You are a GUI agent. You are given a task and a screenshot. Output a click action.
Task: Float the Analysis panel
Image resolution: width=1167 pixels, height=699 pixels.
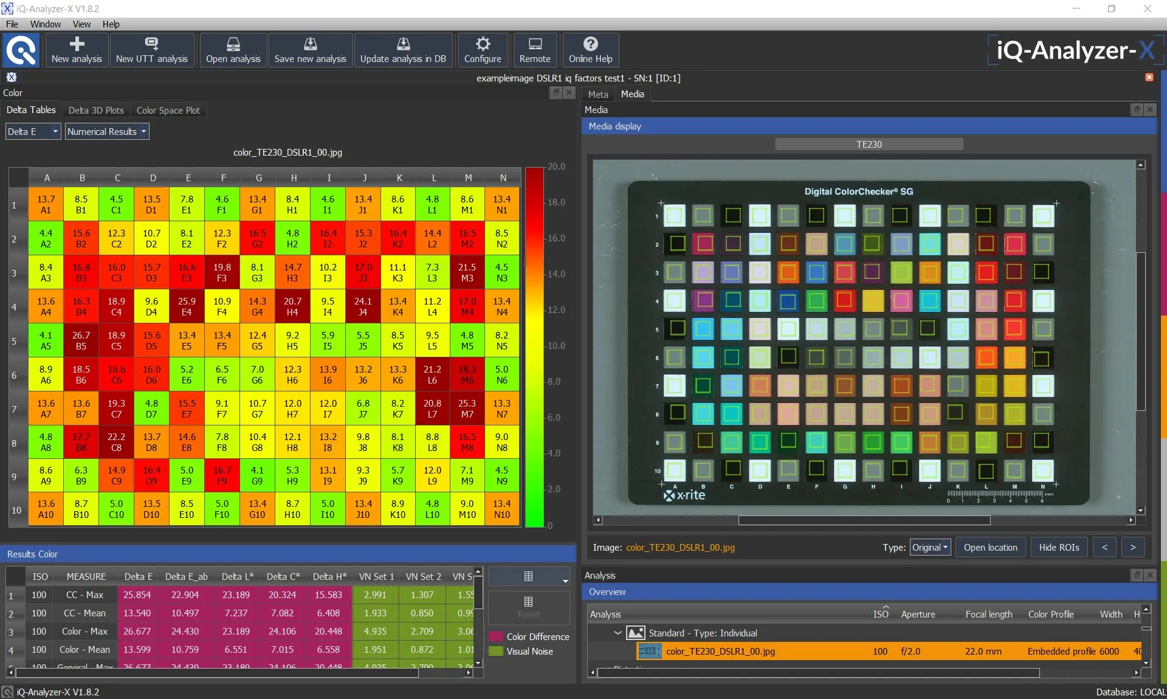pos(1137,575)
